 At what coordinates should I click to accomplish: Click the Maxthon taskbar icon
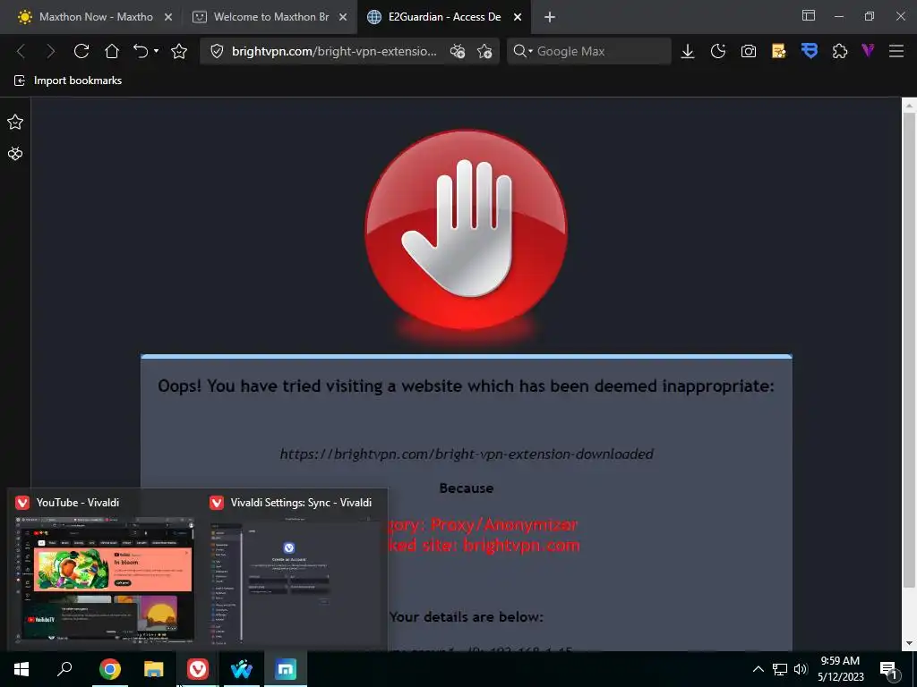coord(286,669)
